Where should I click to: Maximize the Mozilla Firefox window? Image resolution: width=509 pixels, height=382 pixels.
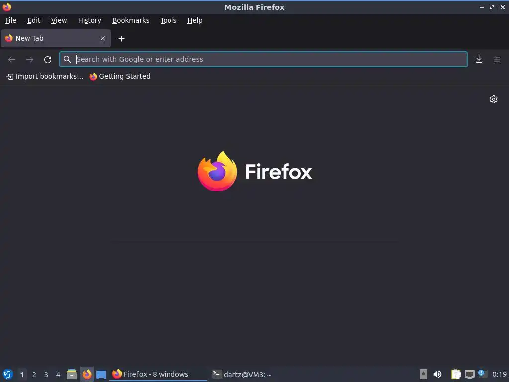pos(492,7)
